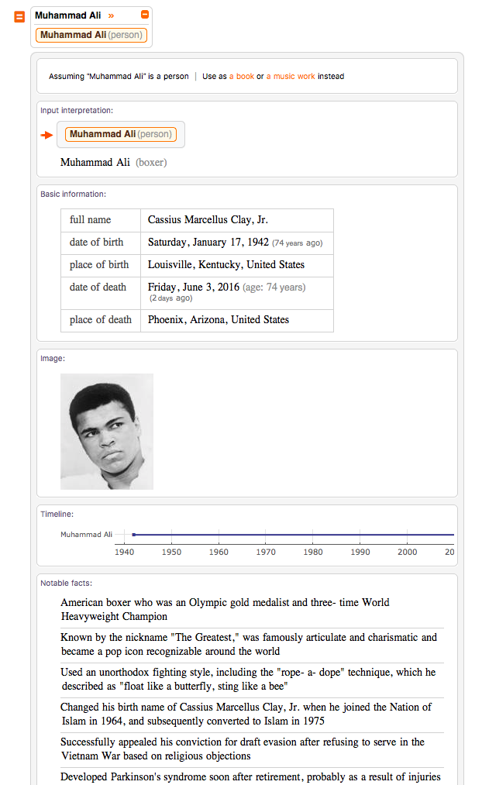Screen dimensions: 482x785
Task: Click the orange arrow in Input interpretation
Action: click(x=46, y=135)
